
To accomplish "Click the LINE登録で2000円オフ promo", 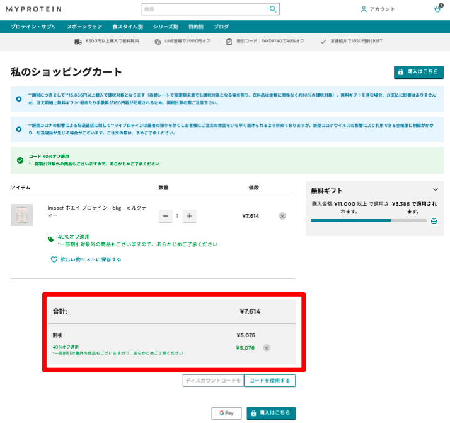I will (x=187, y=41).
